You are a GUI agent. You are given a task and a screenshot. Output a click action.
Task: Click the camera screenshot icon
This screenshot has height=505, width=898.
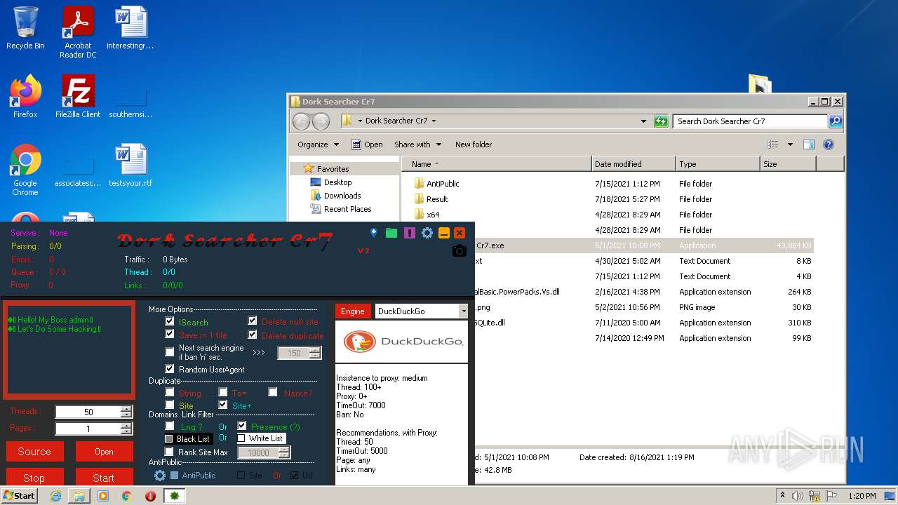[x=460, y=251]
